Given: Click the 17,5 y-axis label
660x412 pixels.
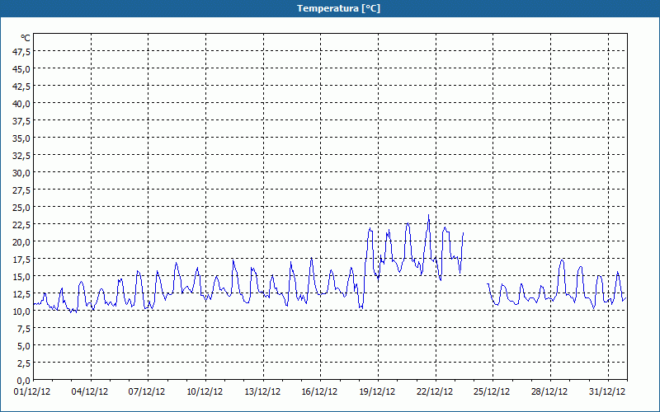Looking at the screenshot, I should (21, 260).
